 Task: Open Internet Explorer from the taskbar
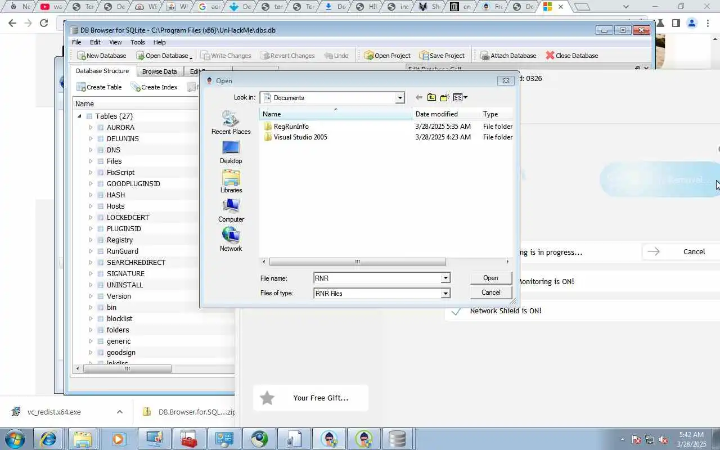[x=48, y=439]
